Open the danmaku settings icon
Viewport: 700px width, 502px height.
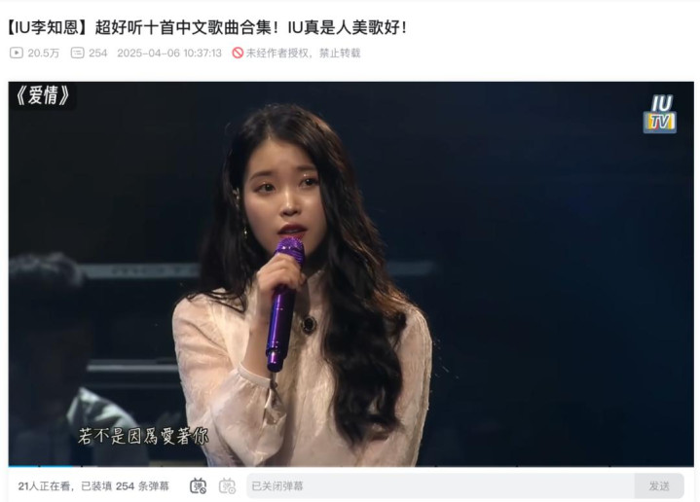pos(227,485)
